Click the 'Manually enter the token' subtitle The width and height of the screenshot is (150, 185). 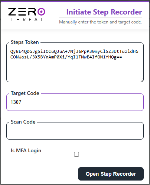point(101,22)
